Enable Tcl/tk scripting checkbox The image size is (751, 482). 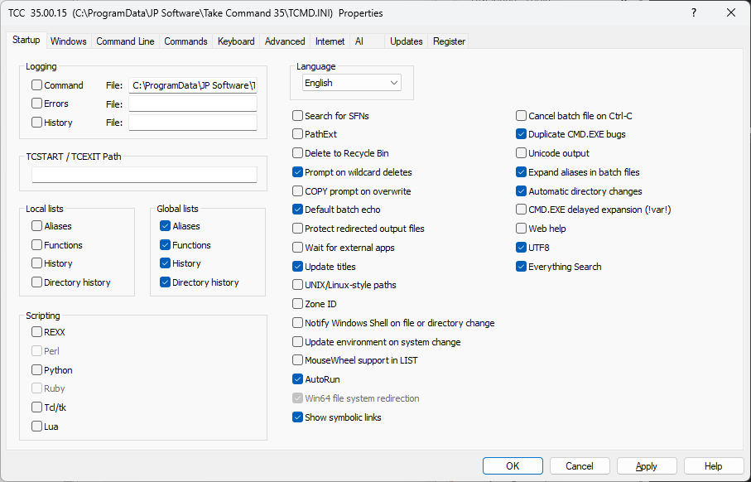coord(37,407)
